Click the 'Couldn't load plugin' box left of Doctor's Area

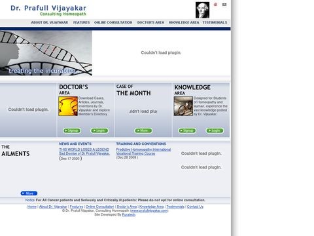tap(28, 109)
